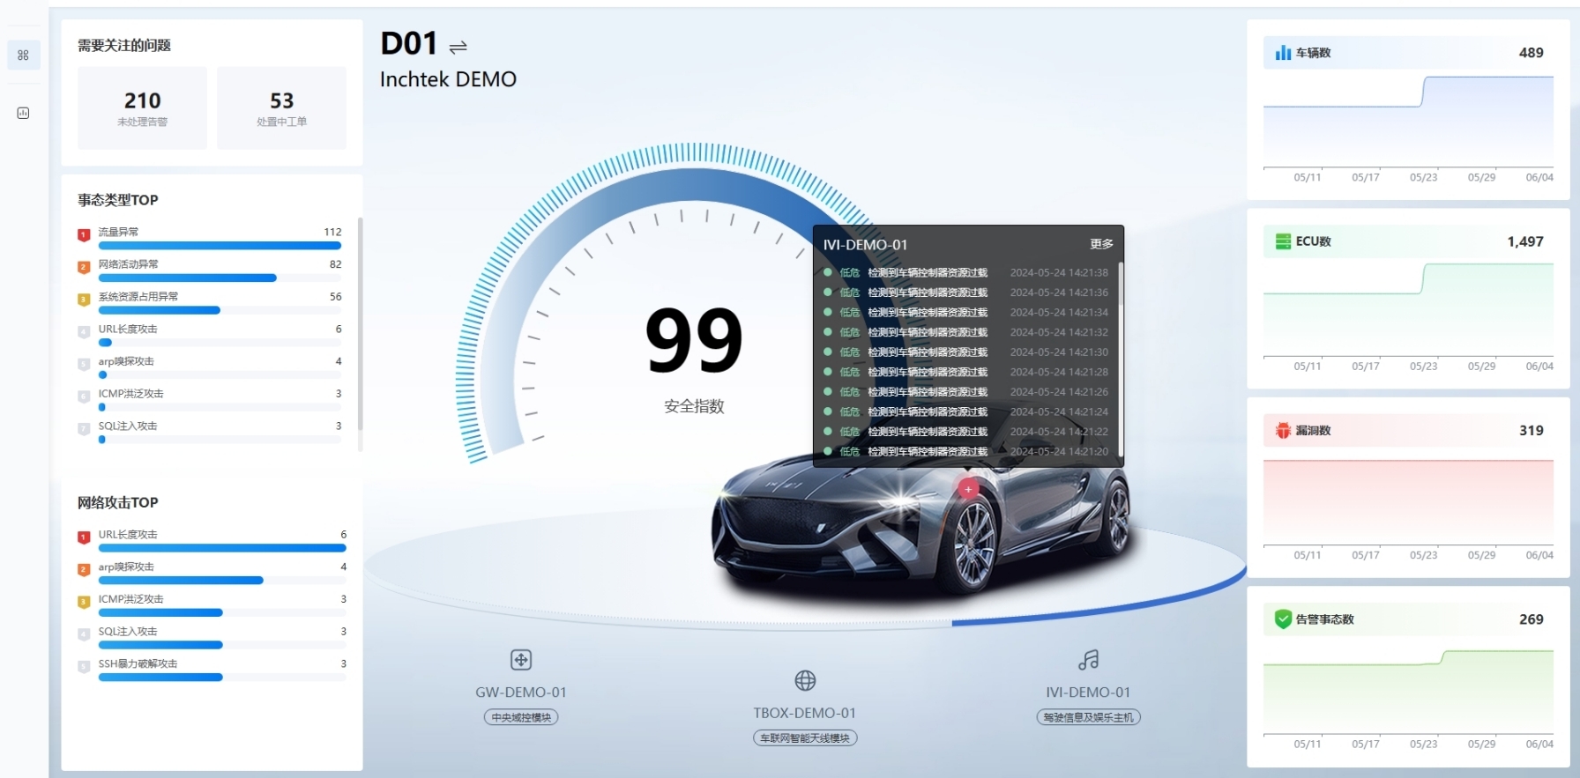Click the 网络攻击TOP heading
The height and width of the screenshot is (778, 1580).
[118, 502]
